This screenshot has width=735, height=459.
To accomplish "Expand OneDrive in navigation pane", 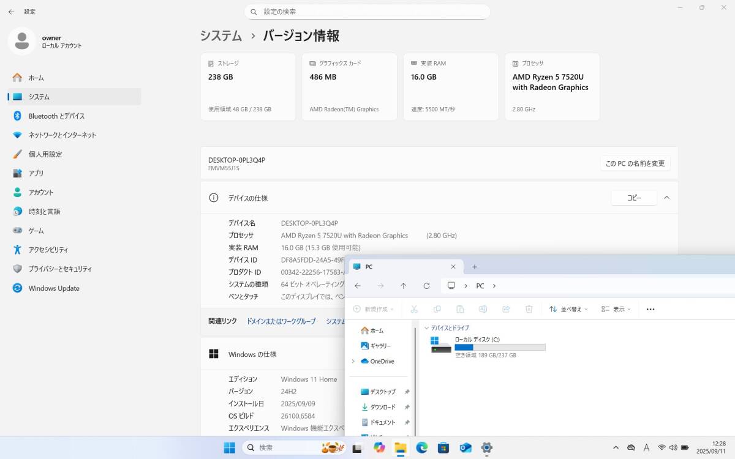I will 353,361.
